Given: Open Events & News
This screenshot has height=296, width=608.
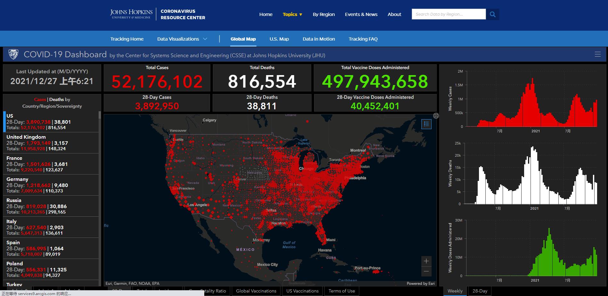Looking at the screenshot, I should tap(361, 14).
